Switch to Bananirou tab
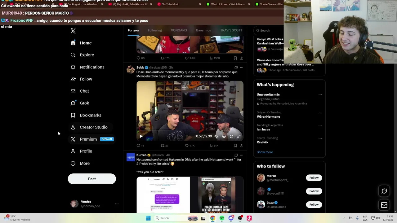Viewport: 397px width, 223px height. pyautogui.click(x=203, y=30)
